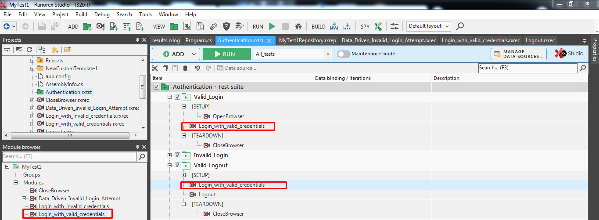Click the add code module document icon
599x220 pixels.
[x=114, y=26]
